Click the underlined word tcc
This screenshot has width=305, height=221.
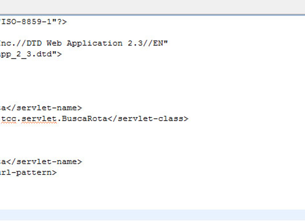pyautogui.click(x=9, y=118)
